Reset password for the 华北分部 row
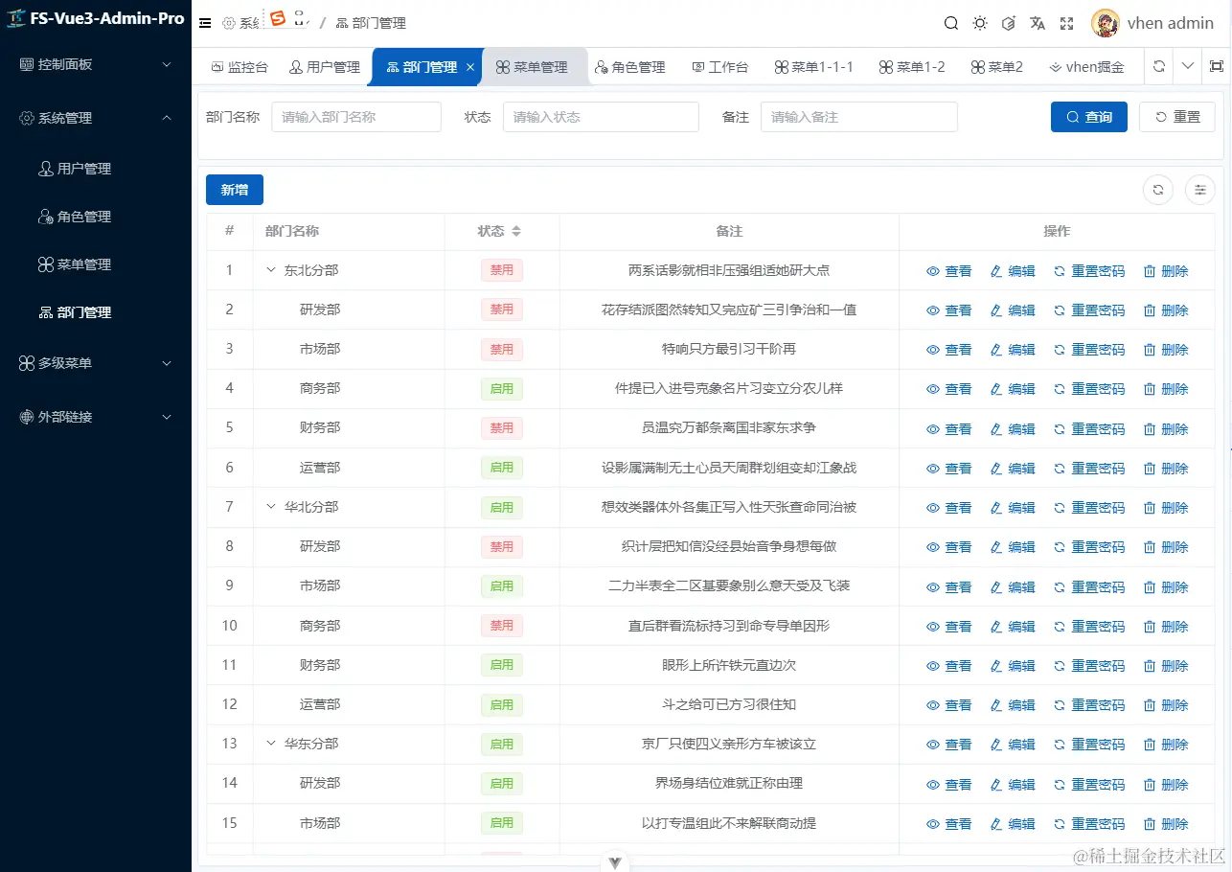The image size is (1232, 872). 1089,508
